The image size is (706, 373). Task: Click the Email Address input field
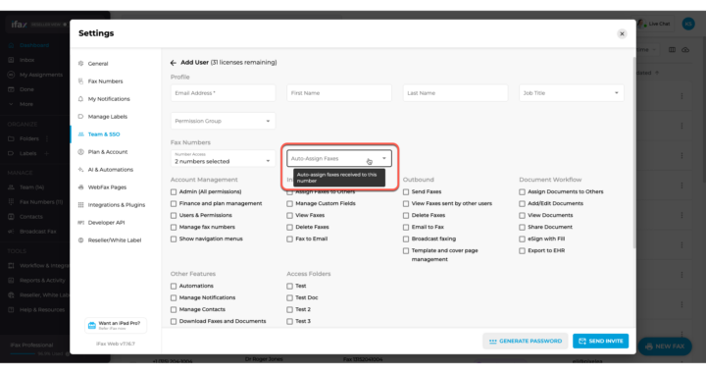[223, 93]
